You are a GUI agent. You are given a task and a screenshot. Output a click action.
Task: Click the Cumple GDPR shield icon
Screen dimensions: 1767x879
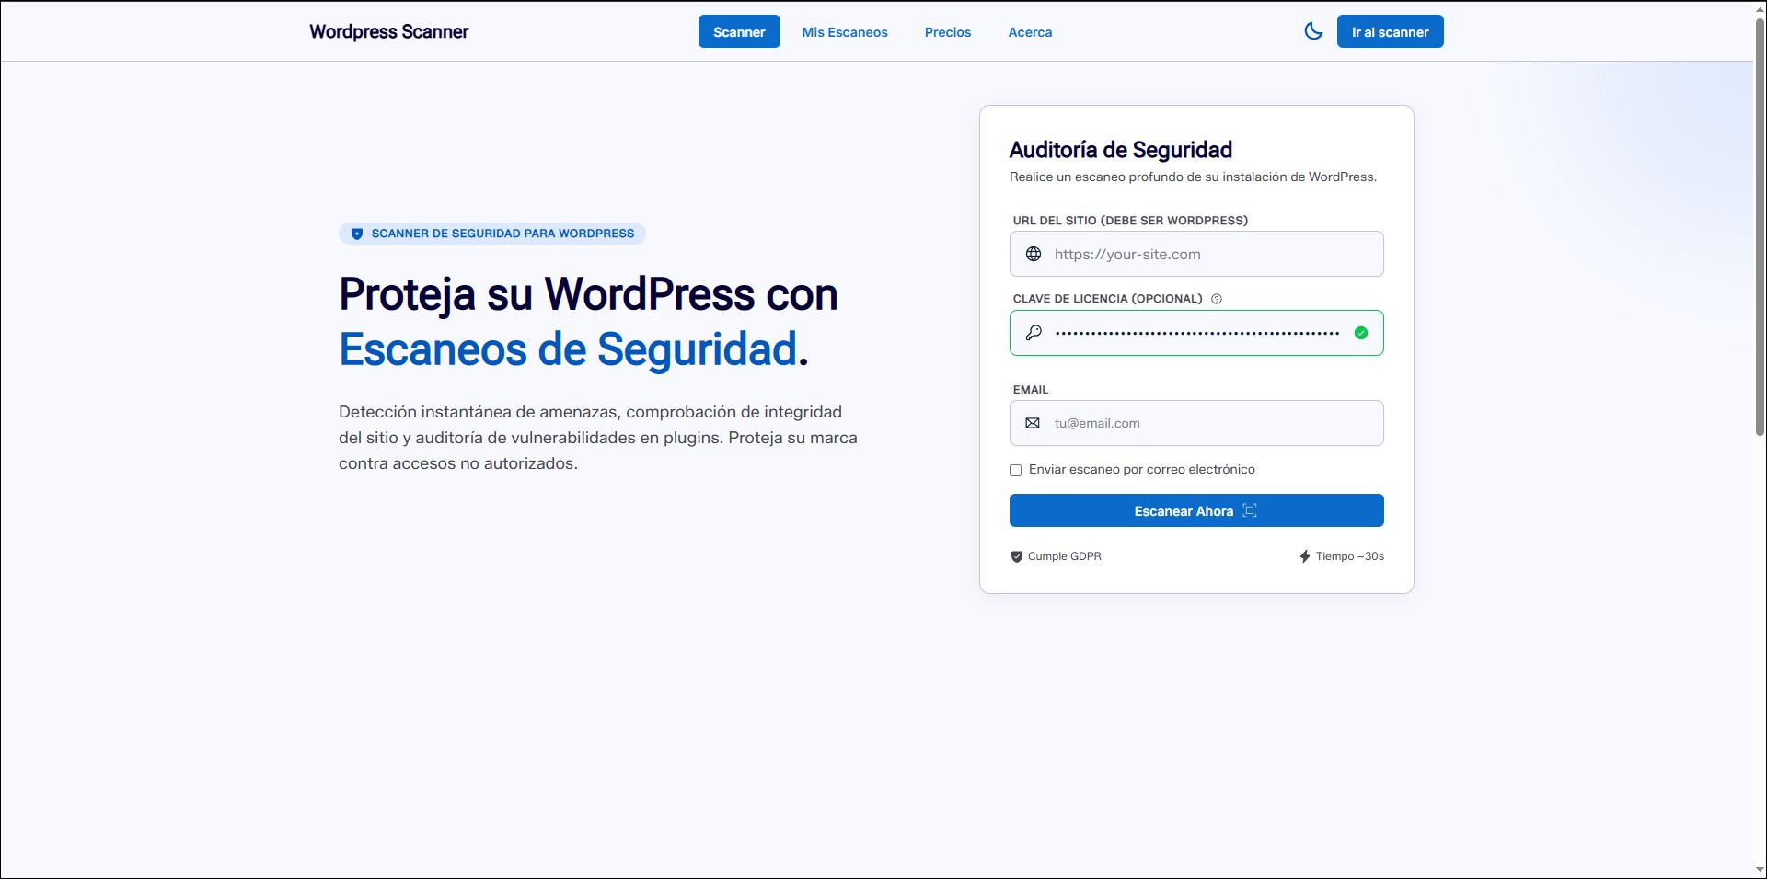[x=1017, y=556]
